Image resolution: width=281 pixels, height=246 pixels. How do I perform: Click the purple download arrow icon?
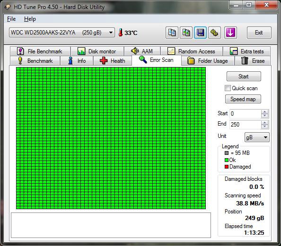click(230, 33)
